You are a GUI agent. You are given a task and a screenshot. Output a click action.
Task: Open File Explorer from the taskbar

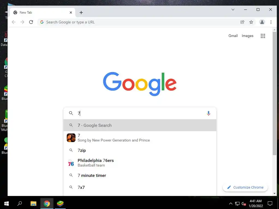click(33, 204)
